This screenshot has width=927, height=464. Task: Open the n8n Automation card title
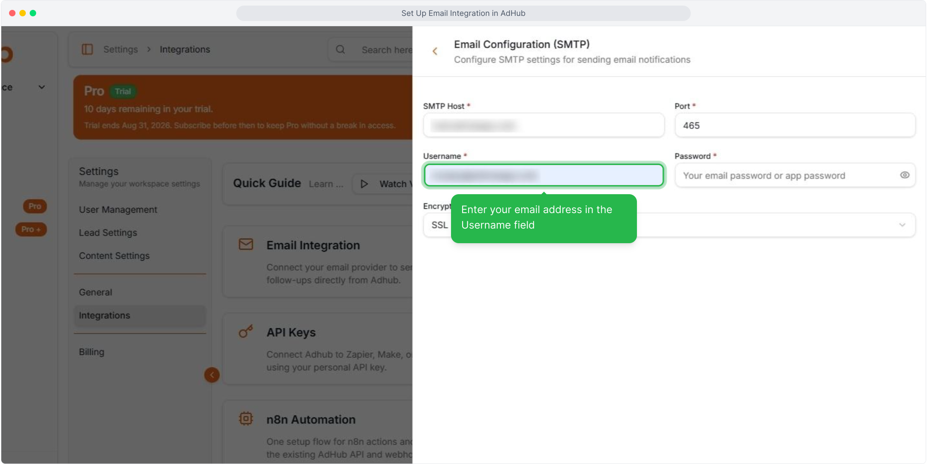[x=311, y=420]
